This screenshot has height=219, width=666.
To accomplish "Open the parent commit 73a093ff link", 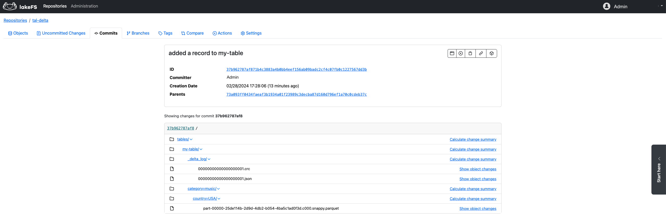I will [x=296, y=94].
